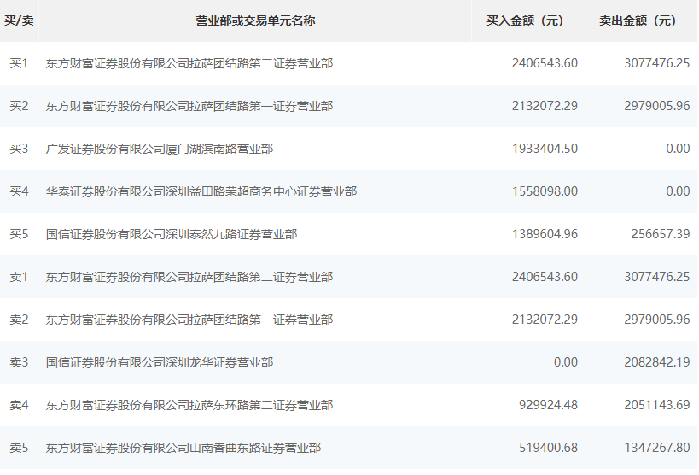Click 拉萨团结路第二证券营业部 name in 卖1 row
The image size is (699, 475).
pyautogui.click(x=189, y=278)
